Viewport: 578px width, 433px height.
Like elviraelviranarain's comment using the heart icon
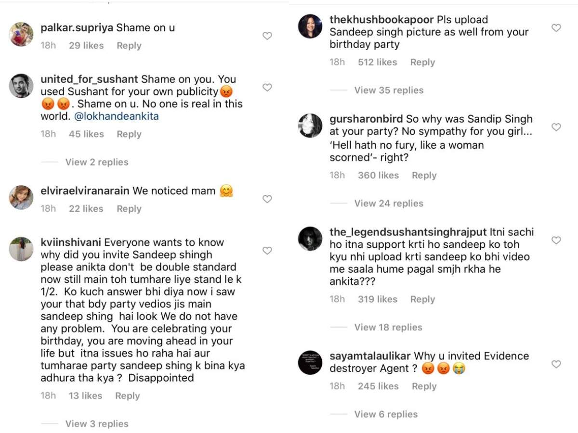tap(267, 199)
